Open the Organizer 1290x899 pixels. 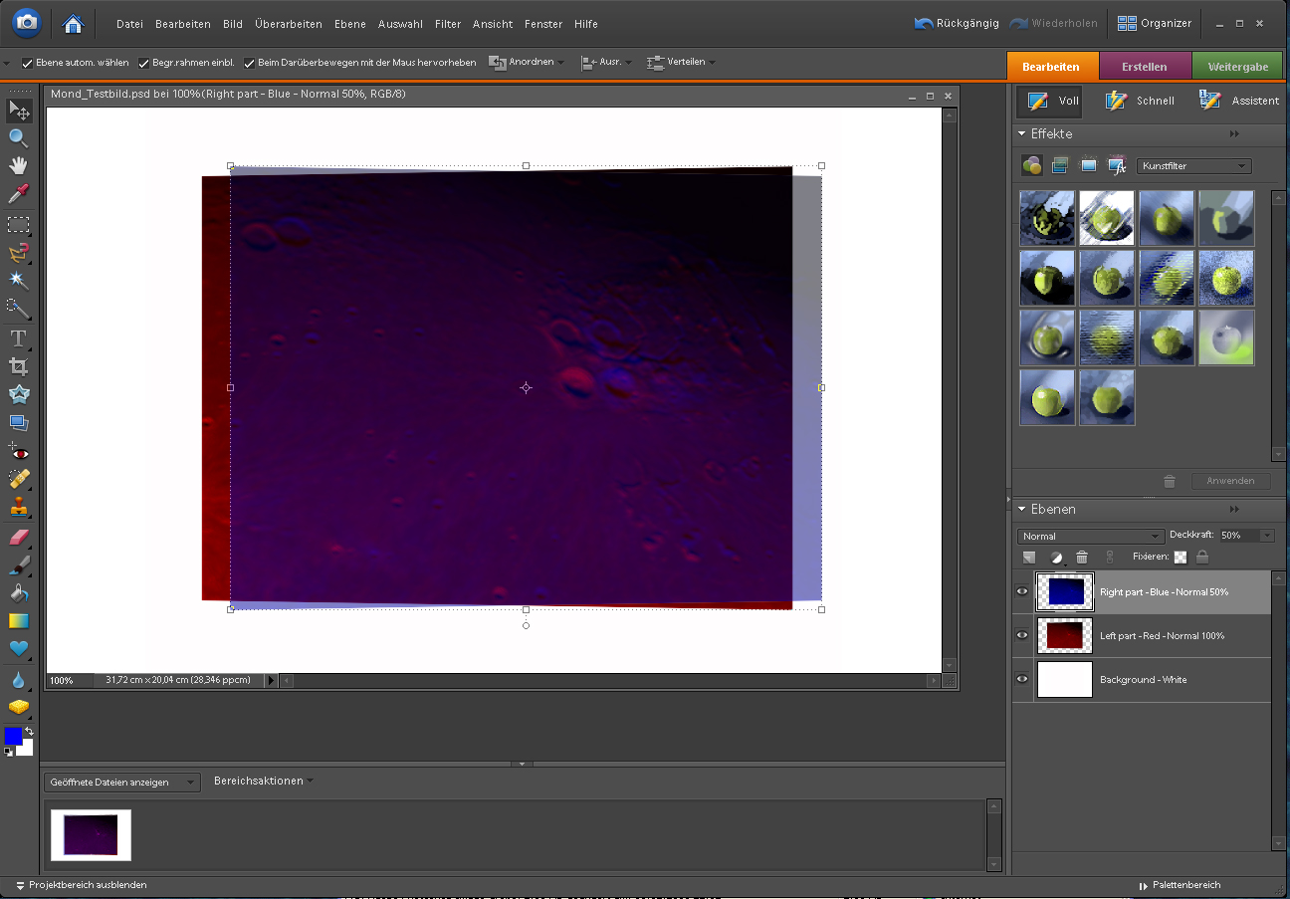point(1155,23)
